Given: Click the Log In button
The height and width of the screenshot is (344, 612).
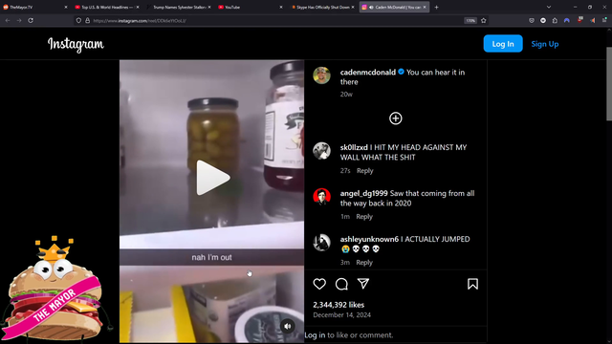Looking at the screenshot, I should [x=503, y=44].
